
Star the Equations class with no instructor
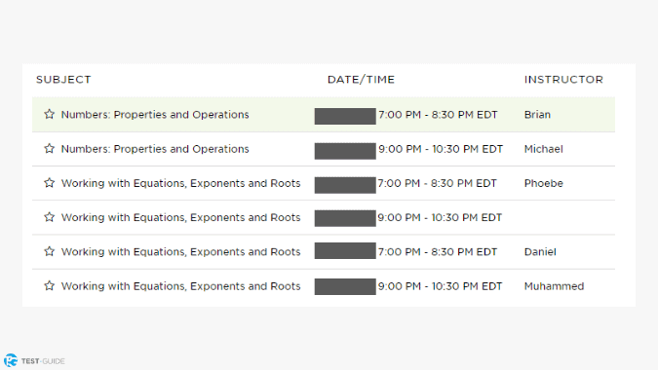(x=49, y=217)
